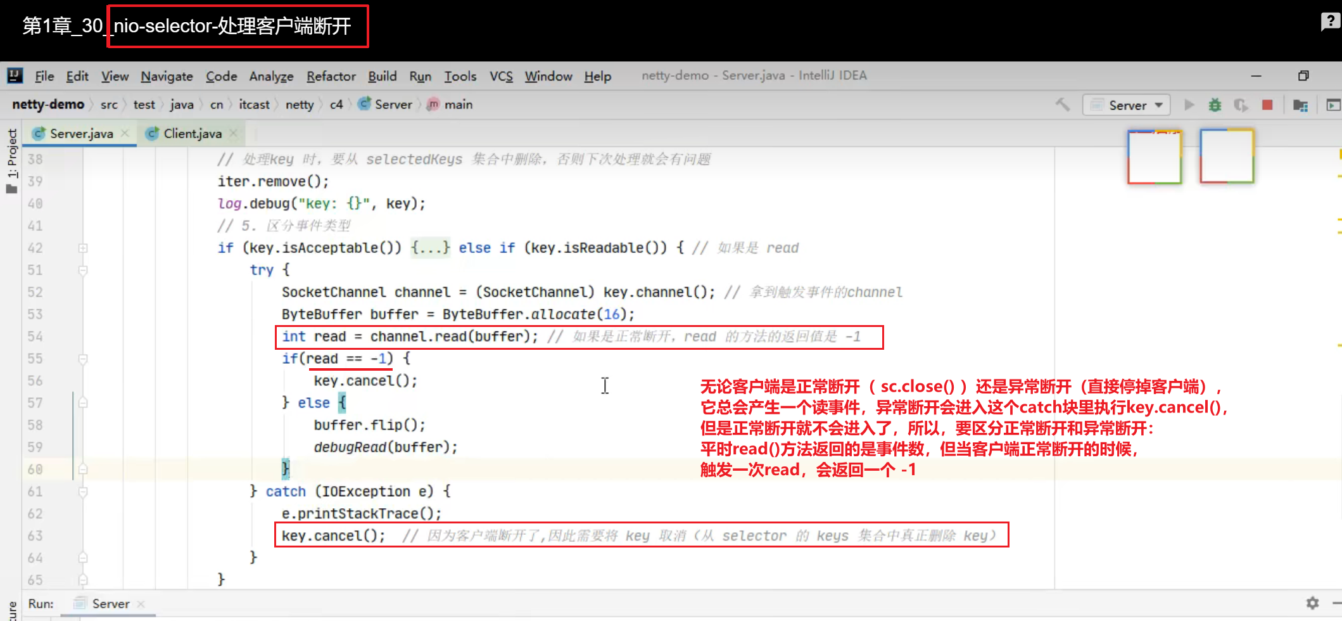Toggle fold marker at line 64
This screenshot has width=1342, height=621.
(83, 558)
